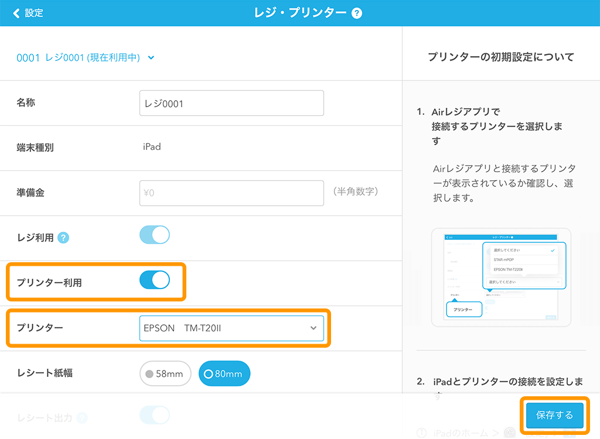
Task: Edit the 名称 field containing レジ0001
Action: (231, 103)
